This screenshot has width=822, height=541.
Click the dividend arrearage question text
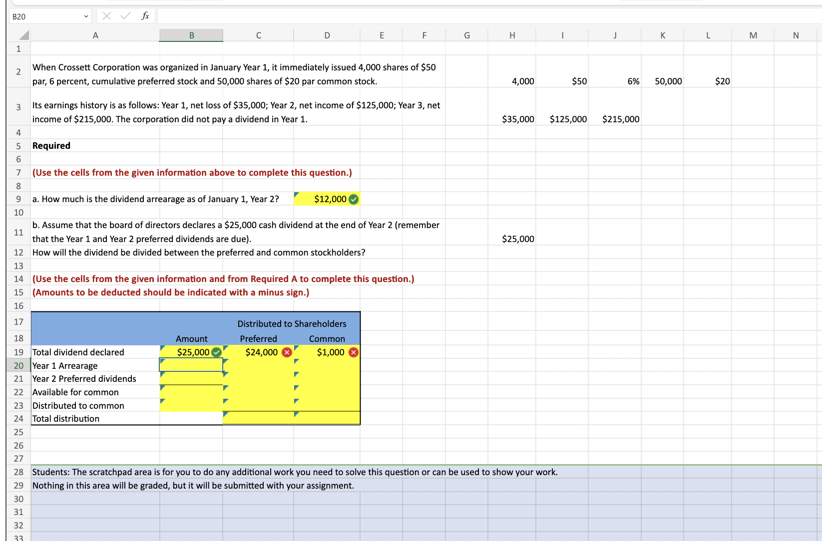156,199
